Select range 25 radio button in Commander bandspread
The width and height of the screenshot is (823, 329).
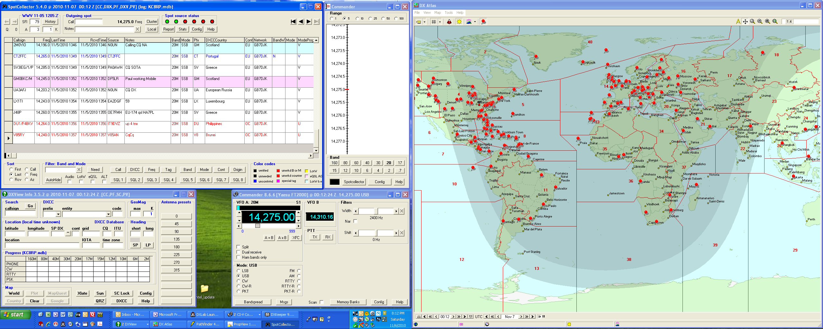pyautogui.click(x=370, y=19)
